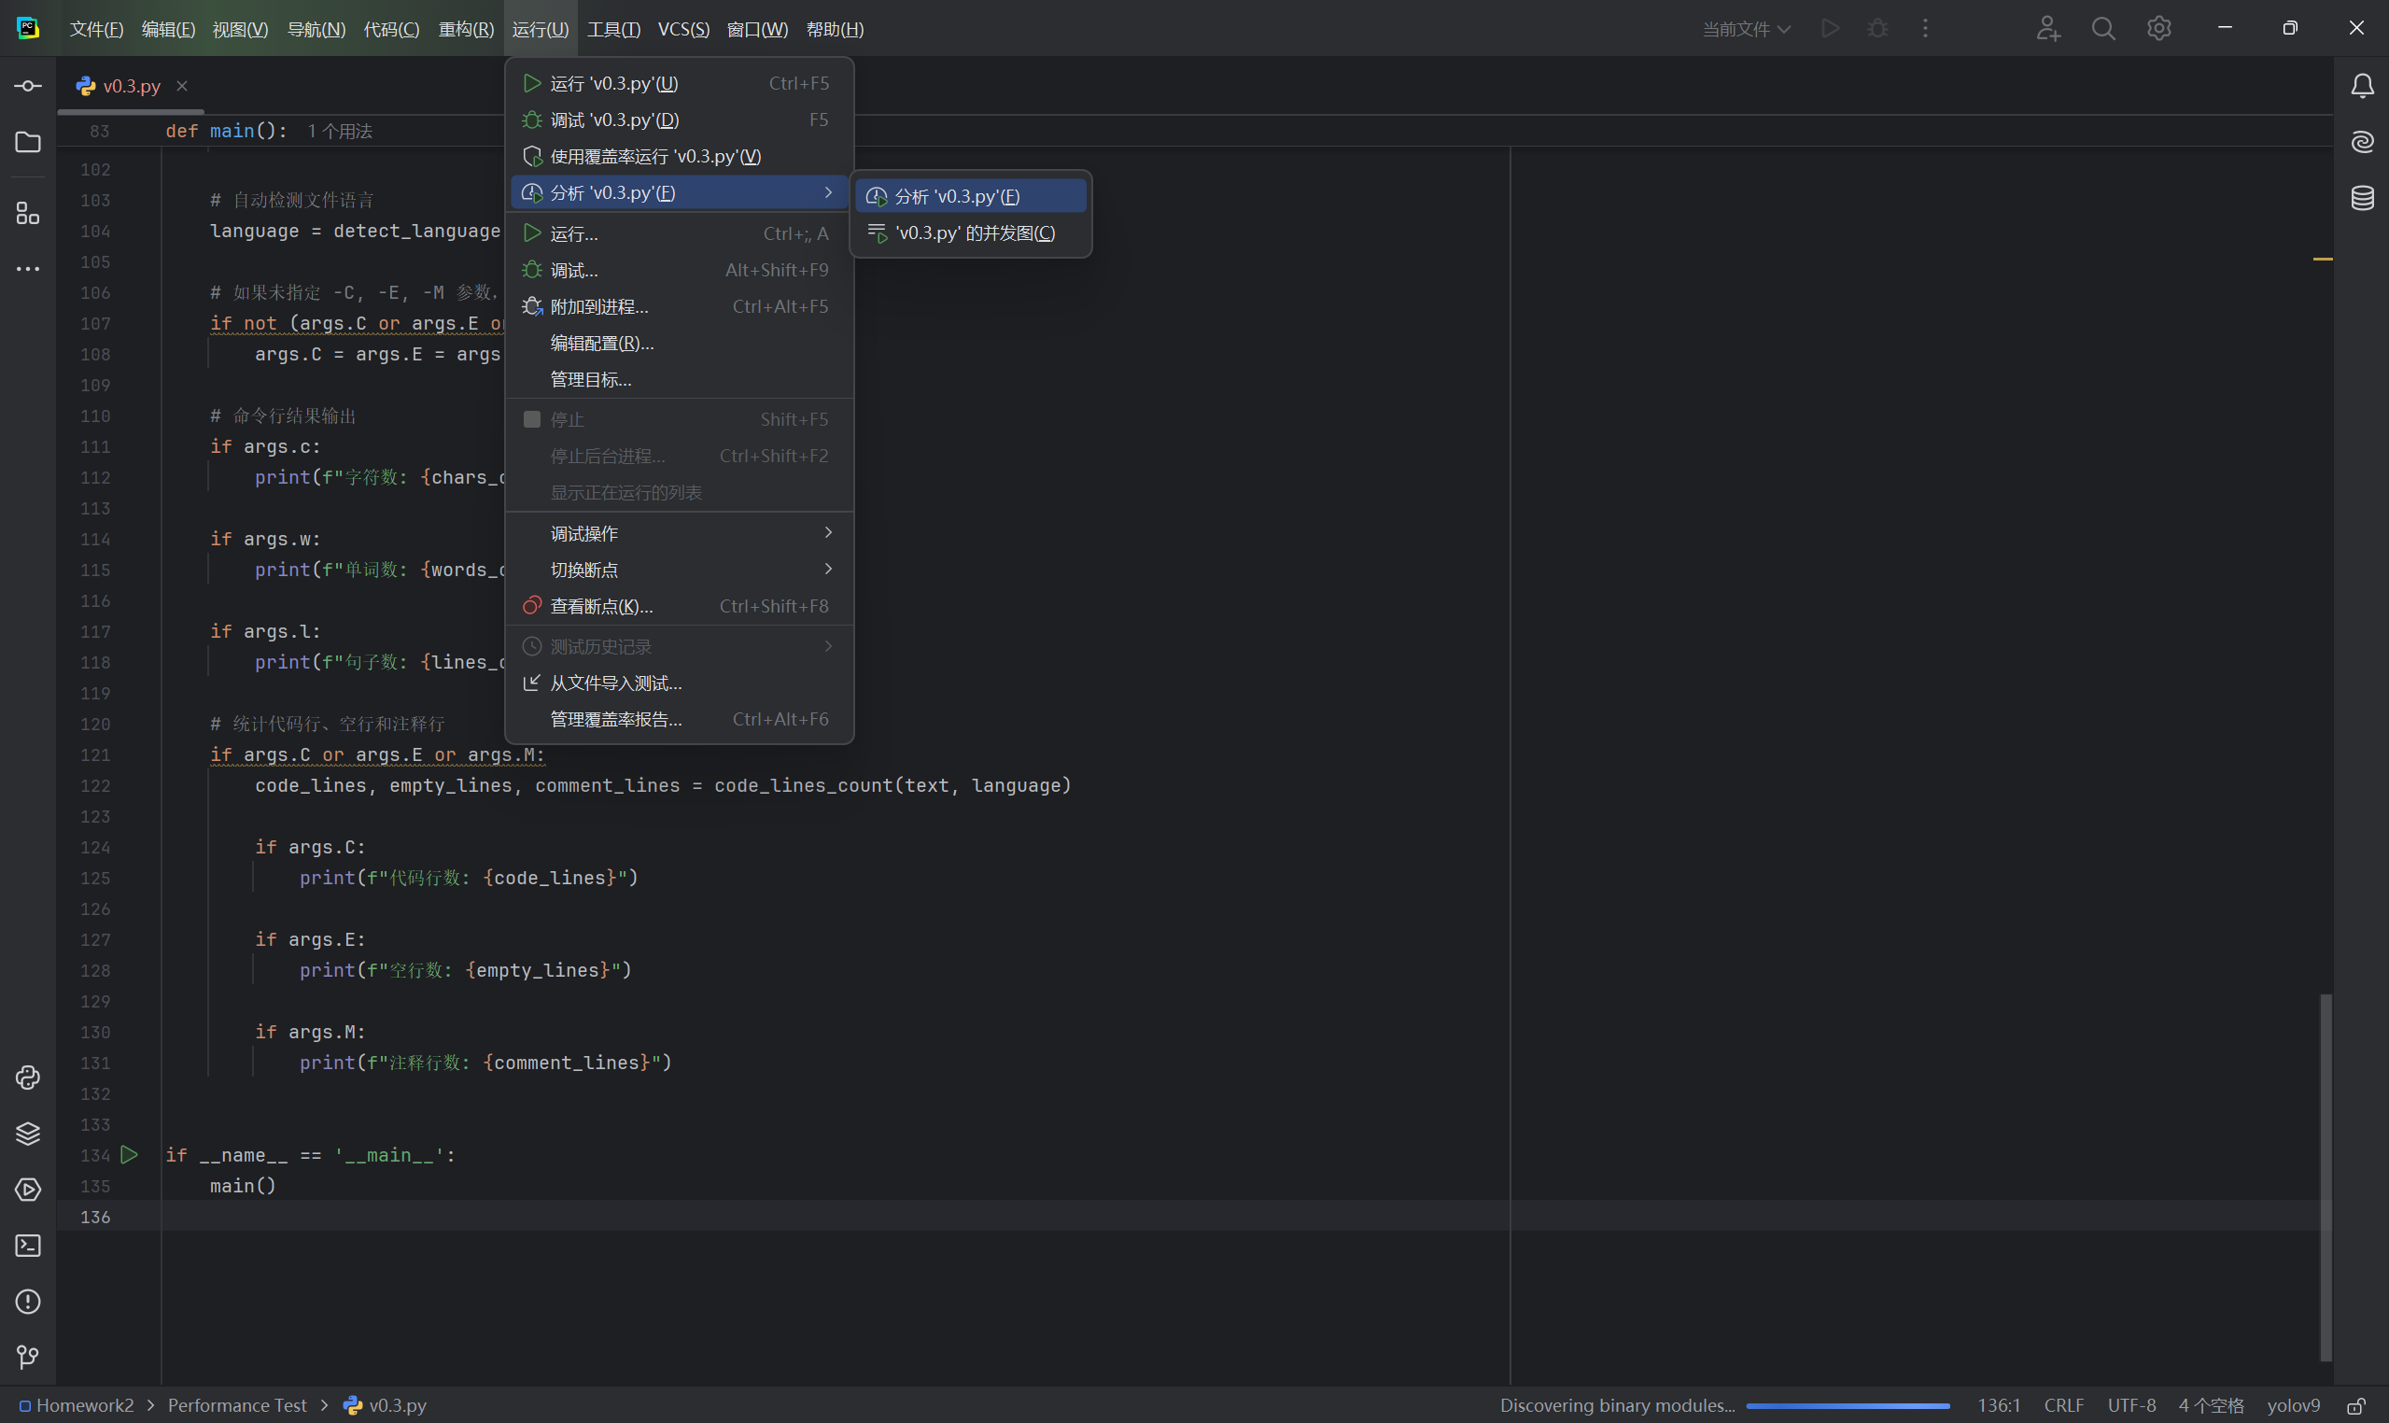Choose 运行... with Ctrl+;, A shortcut item
The width and height of the screenshot is (2389, 1423).
pos(680,234)
